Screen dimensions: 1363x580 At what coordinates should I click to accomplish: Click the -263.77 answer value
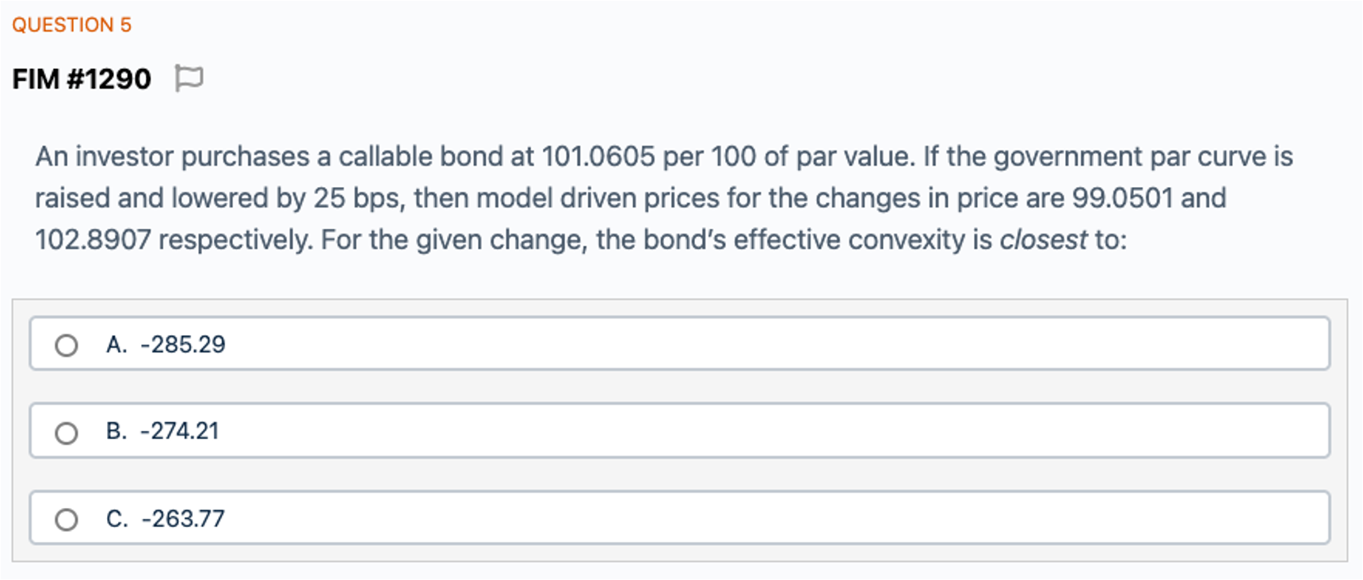point(183,518)
